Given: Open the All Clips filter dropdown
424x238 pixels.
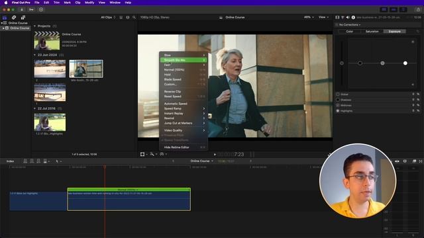Looking at the screenshot, I should (108, 17).
